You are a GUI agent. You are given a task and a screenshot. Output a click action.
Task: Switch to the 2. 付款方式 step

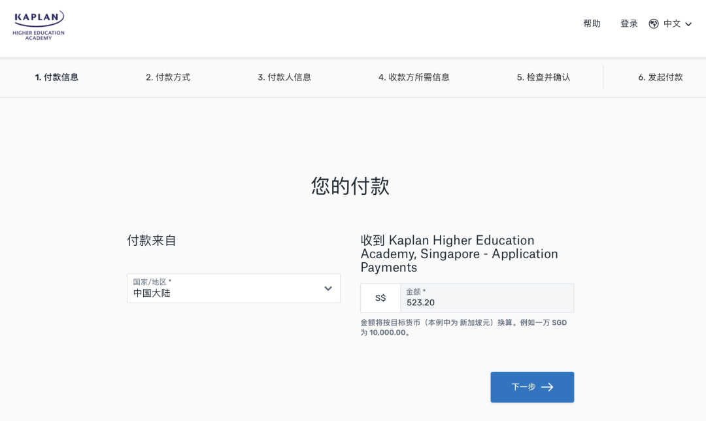coord(167,77)
